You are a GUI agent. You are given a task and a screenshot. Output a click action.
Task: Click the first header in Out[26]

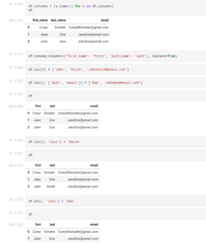pos(38,165)
